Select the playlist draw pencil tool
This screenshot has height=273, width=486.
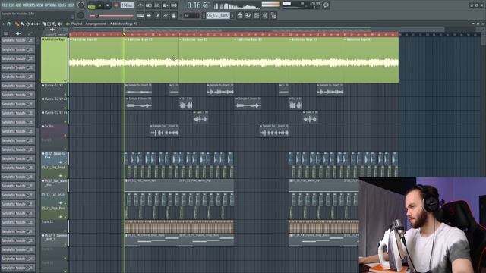(x=17, y=24)
